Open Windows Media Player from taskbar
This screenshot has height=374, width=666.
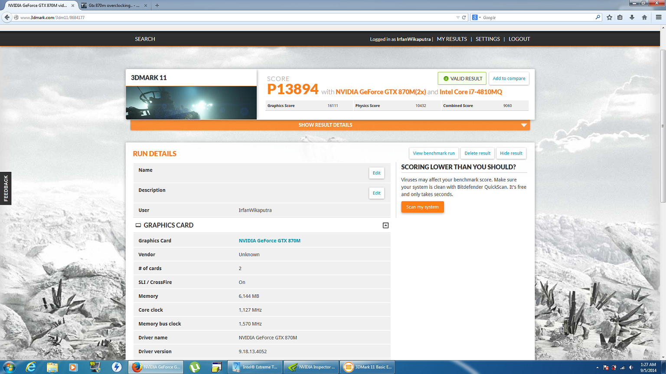tap(73, 367)
